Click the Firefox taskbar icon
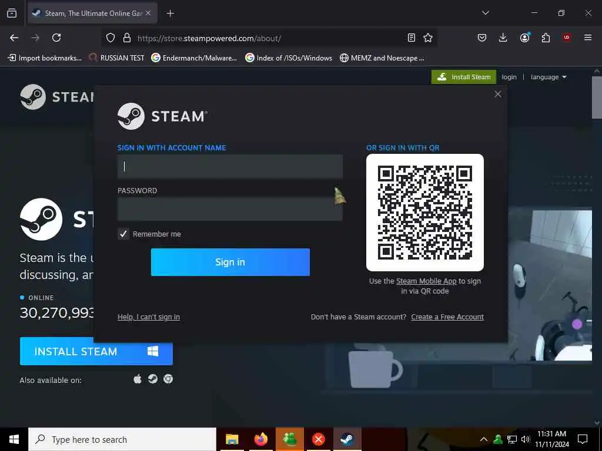The image size is (602, 451). 260,439
